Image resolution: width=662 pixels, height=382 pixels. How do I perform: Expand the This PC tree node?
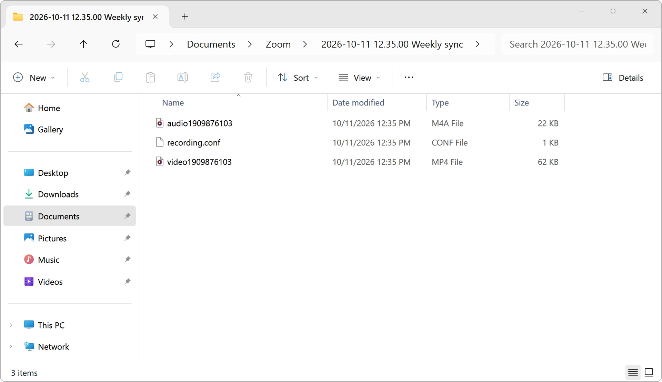tap(11, 325)
